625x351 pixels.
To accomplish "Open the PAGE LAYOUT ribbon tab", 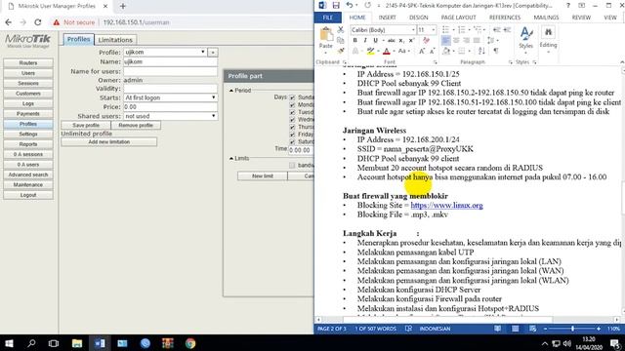I will point(458,18).
